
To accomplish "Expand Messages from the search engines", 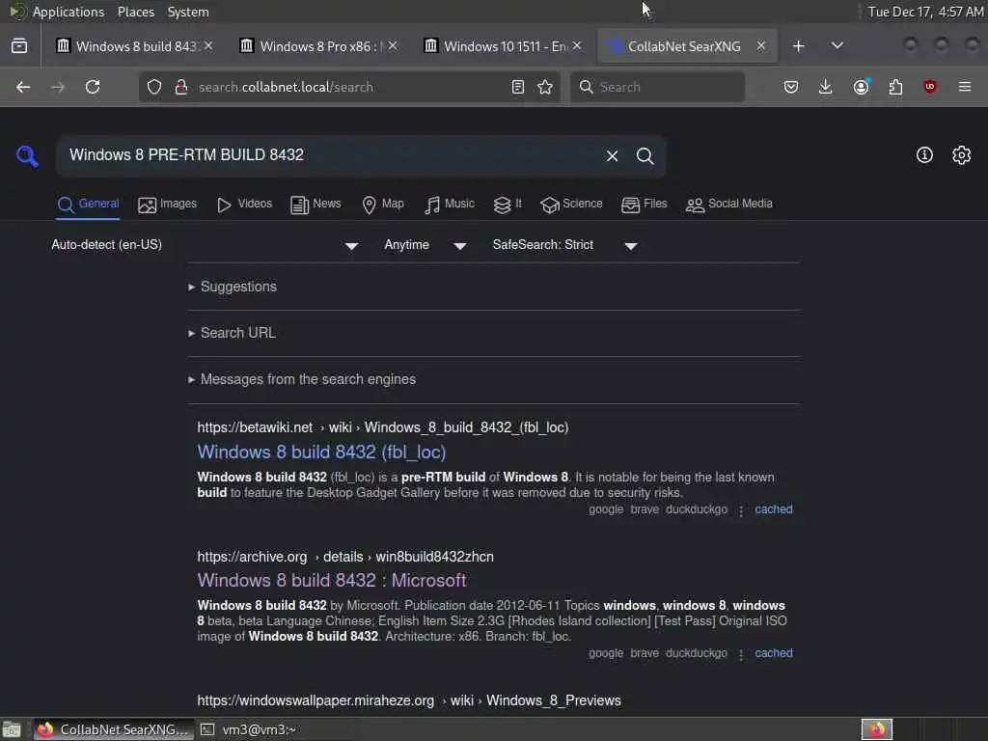I will point(302,379).
